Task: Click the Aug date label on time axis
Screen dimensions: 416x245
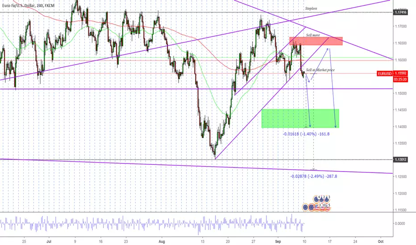Action: [162, 241]
